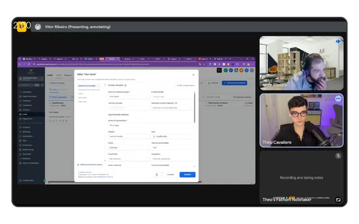359x224 pixels.
Task: Click the green phone dialer icon
Action: pos(225,71)
